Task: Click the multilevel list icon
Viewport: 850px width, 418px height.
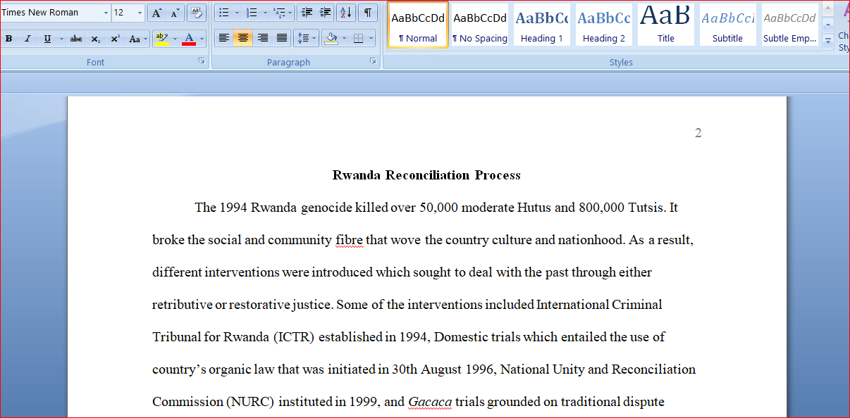Action: (x=280, y=13)
